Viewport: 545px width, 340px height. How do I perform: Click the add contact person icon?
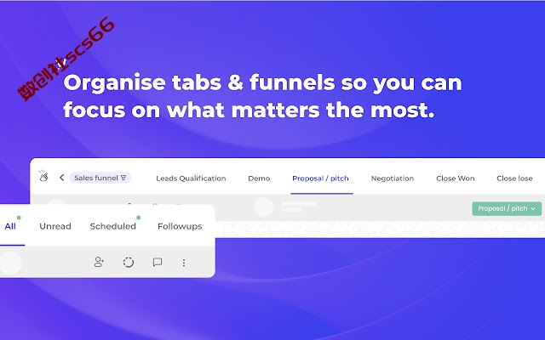click(99, 262)
